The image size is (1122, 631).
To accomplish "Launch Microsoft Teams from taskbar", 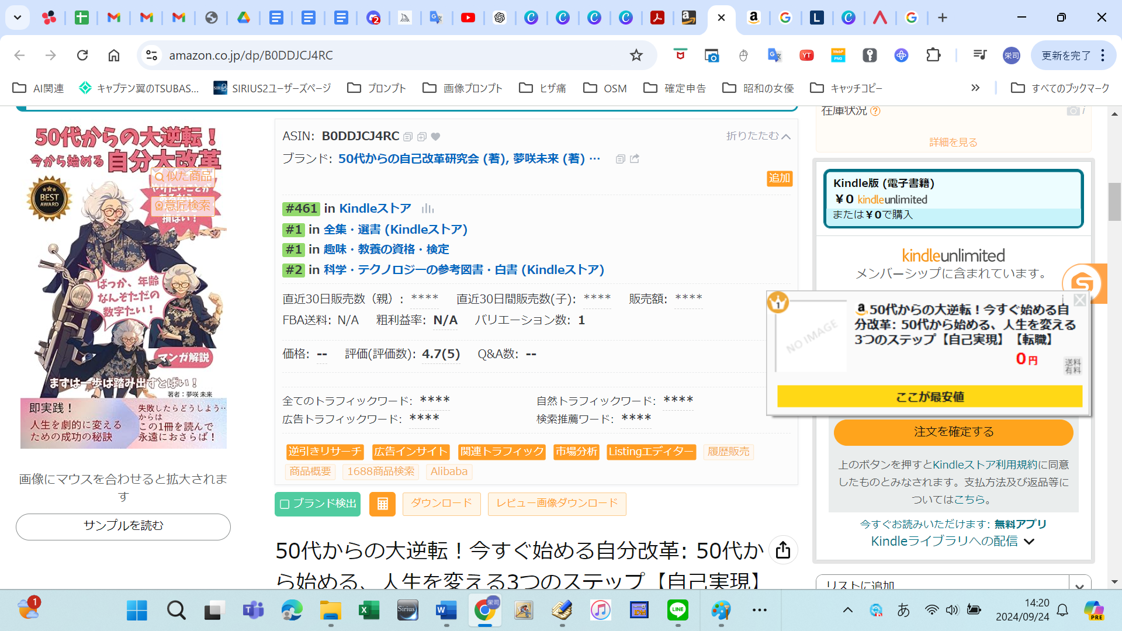I will (x=253, y=610).
